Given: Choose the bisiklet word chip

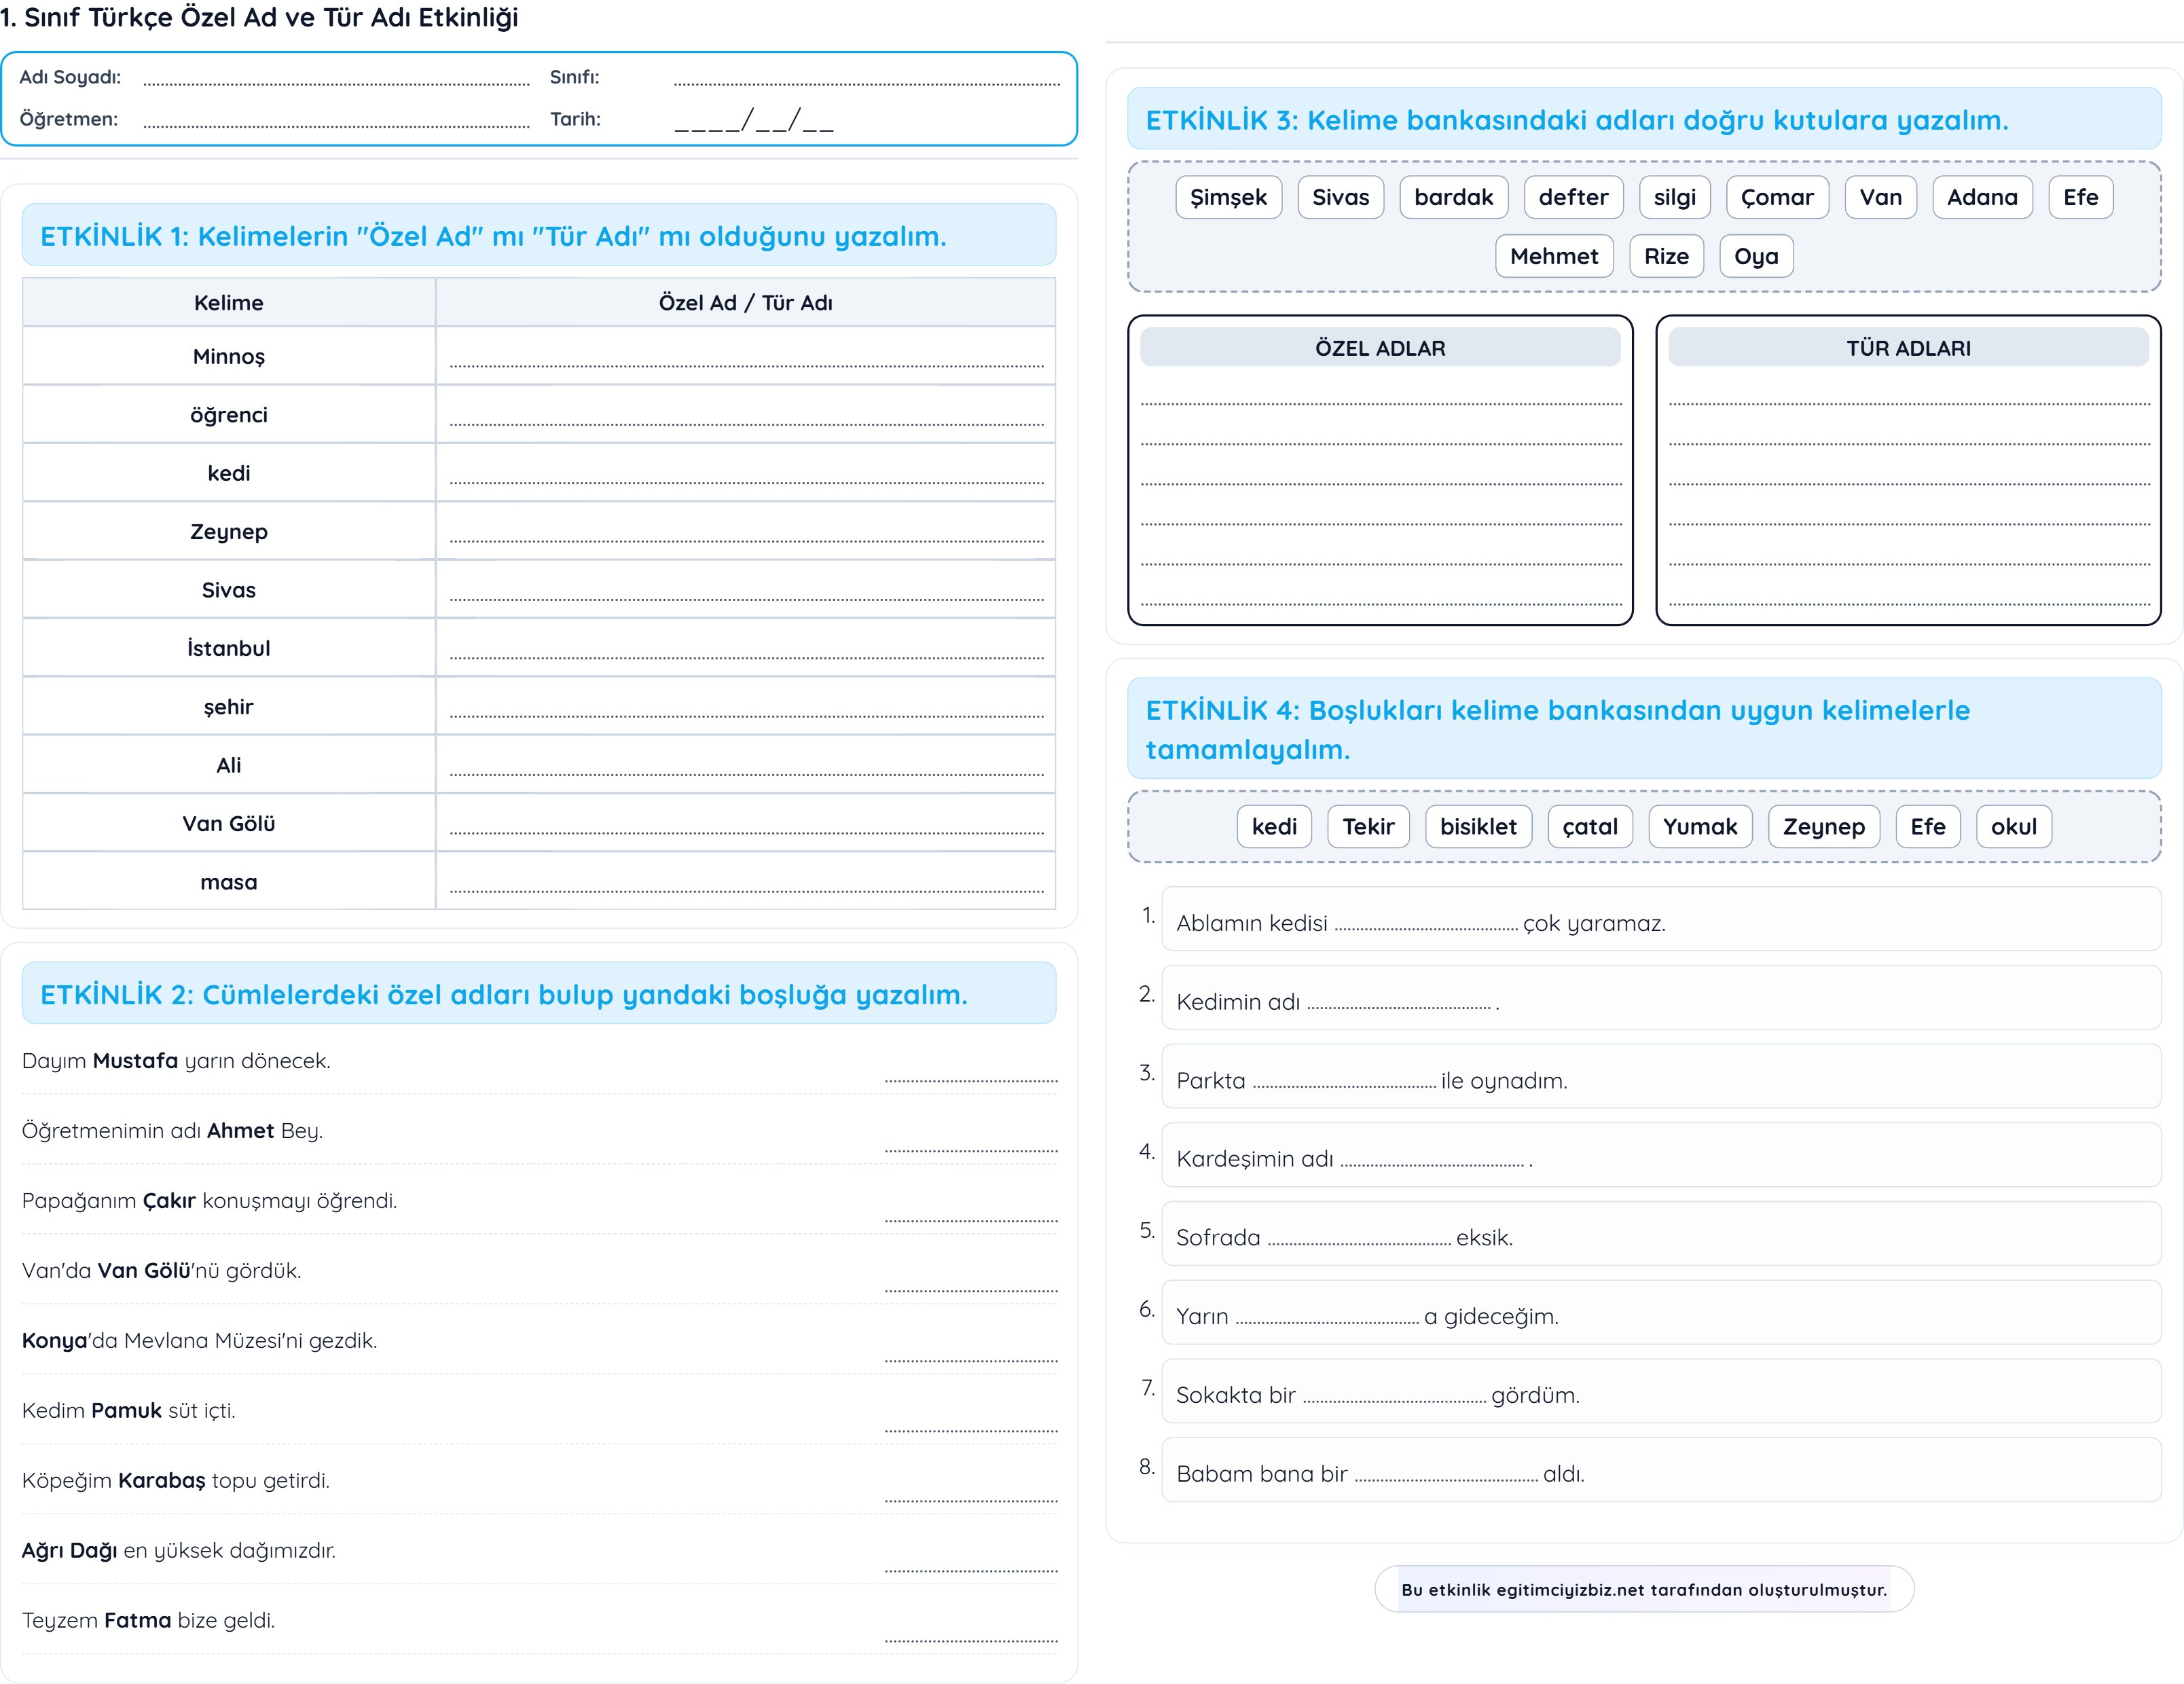Looking at the screenshot, I should (x=1478, y=827).
